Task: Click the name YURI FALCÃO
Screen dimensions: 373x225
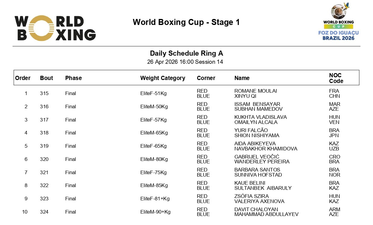Action: tap(251, 130)
